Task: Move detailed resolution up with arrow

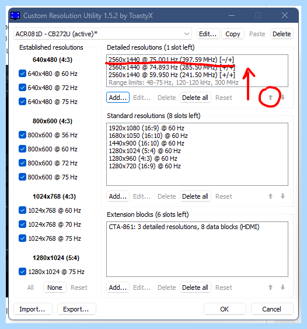Action: [x=270, y=98]
